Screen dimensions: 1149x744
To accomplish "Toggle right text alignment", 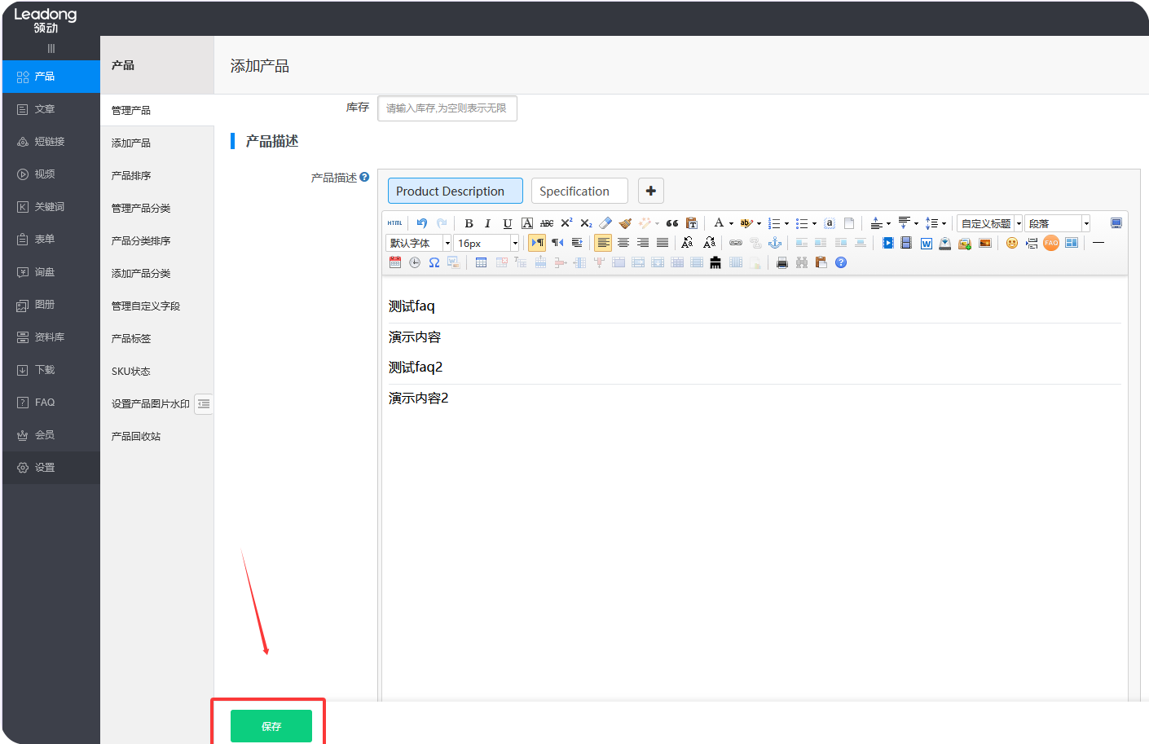I will pyautogui.click(x=643, y=243).
